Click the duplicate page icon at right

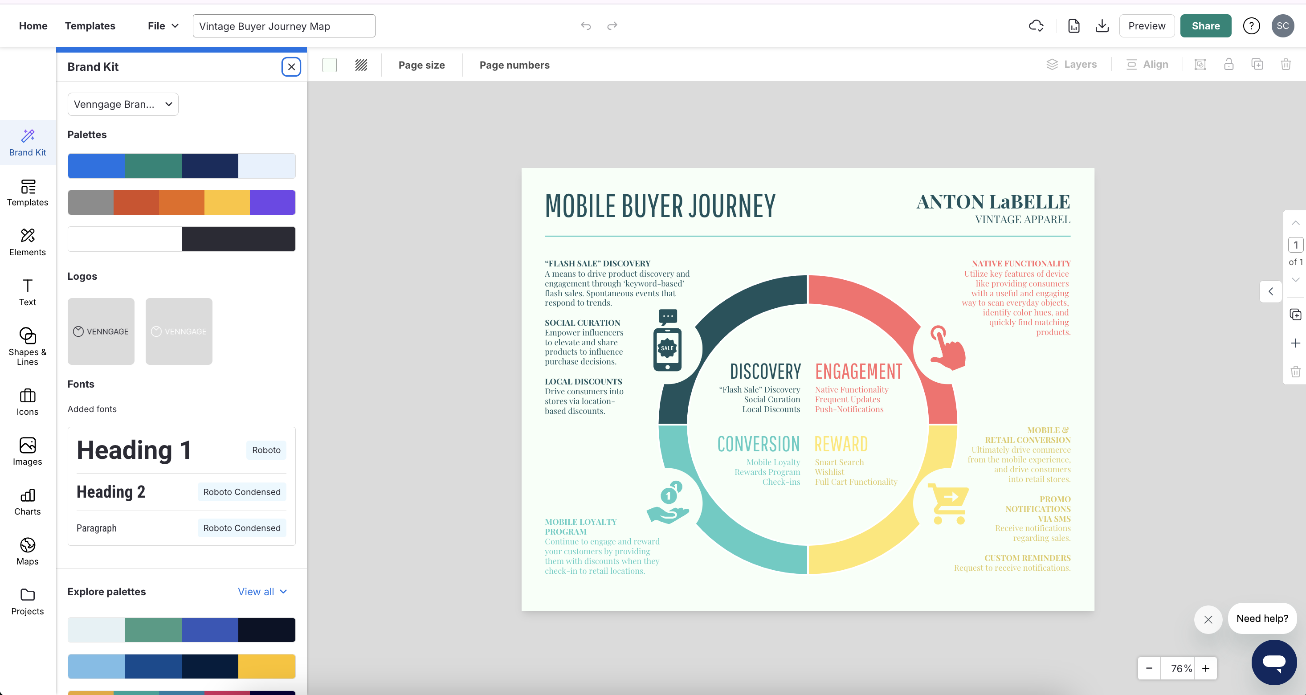(1295, 314)
